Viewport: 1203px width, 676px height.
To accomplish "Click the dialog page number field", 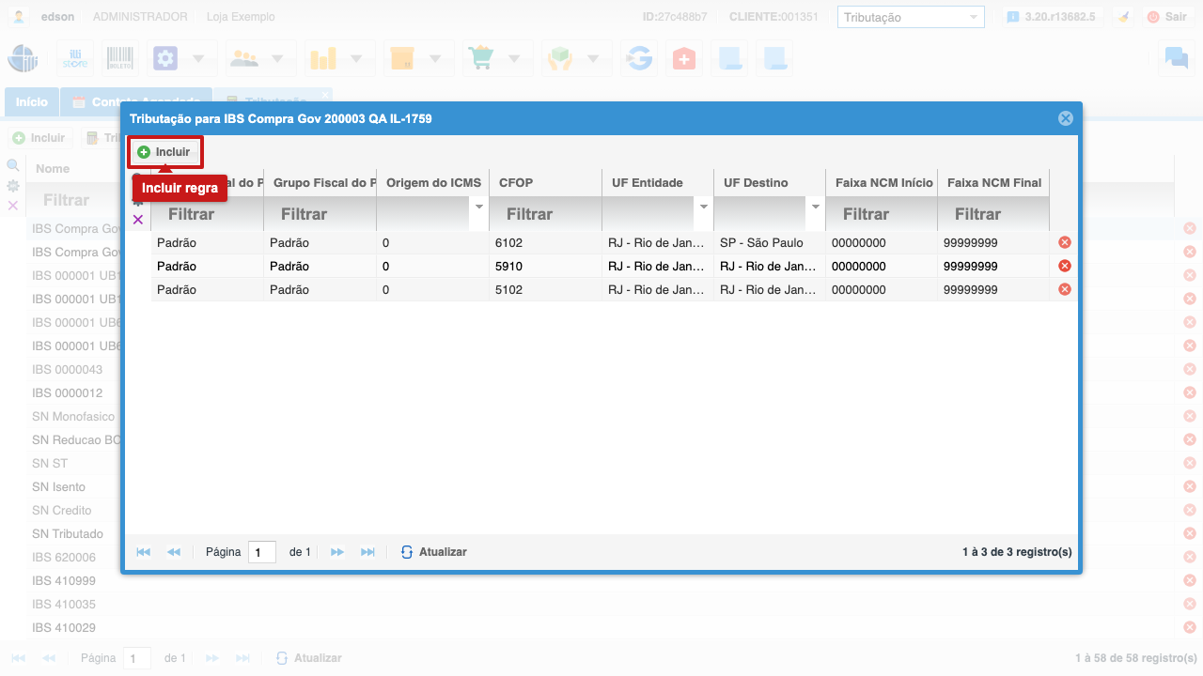I will 262,552.
